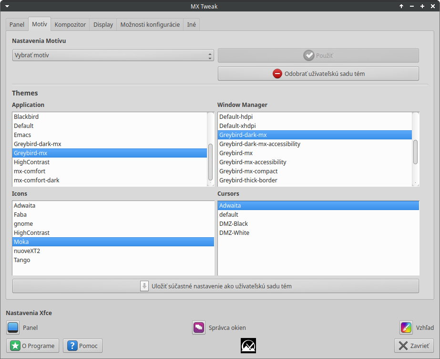Choose Default-hdpi window manager theme
Viewport: 440px width, 359px height.
point(315,116)
